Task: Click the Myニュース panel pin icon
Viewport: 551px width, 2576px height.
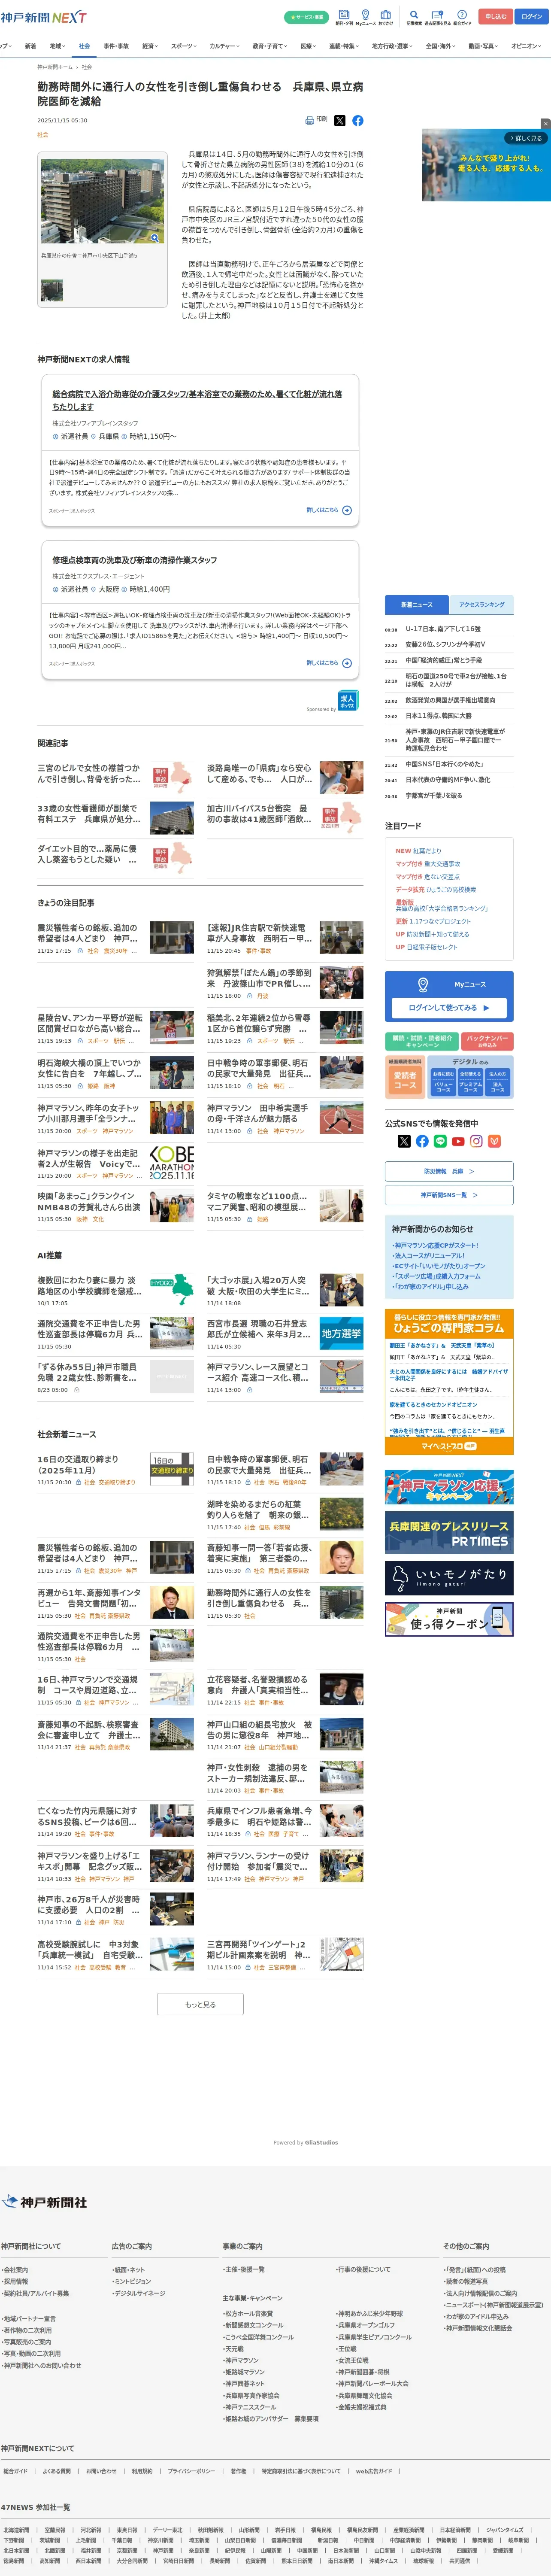Action: point(423,984)
